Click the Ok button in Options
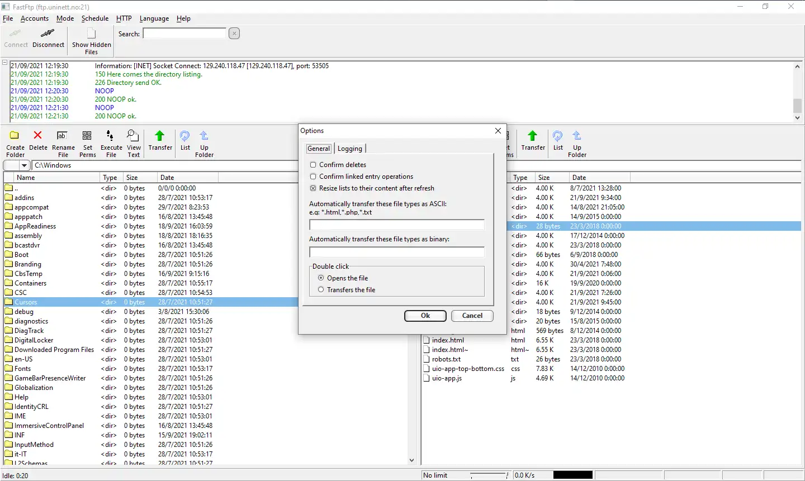The width and height of the screenshot is (805, 481). pyautogui.click(x=425, y=316)
